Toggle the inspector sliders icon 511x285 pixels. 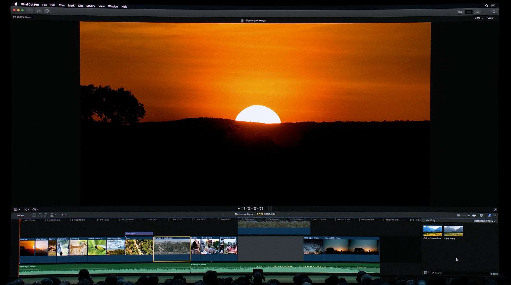(478, 12)
